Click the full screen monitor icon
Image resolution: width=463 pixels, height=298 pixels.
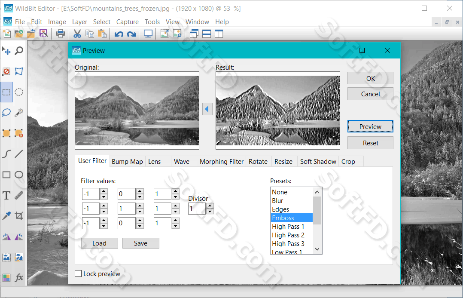click(148, 34)
